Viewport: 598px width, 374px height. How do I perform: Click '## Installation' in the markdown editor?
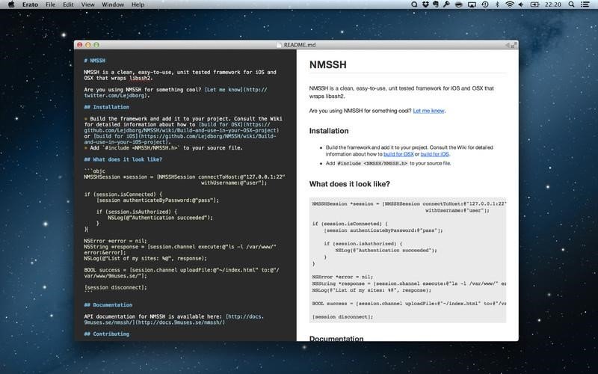(106, 107)
